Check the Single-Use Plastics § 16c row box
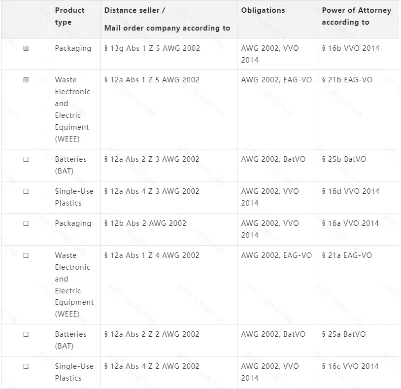 [26, 366]
